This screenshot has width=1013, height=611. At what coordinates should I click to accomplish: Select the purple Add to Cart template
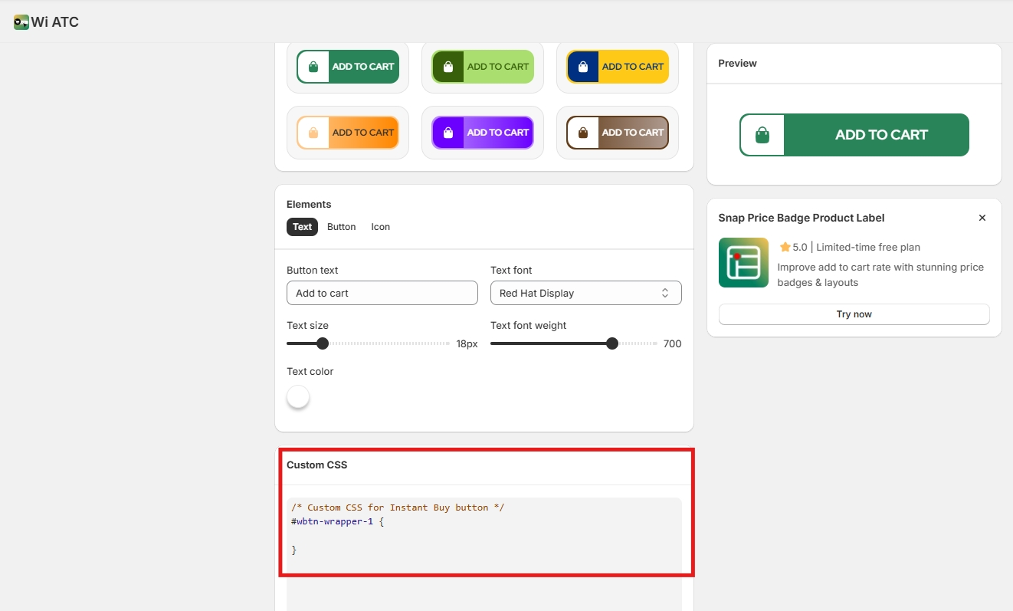[x=483, y=133]
